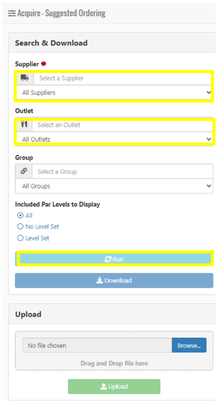
Task: Click the chain link Group icon
Action: (24, 171)
